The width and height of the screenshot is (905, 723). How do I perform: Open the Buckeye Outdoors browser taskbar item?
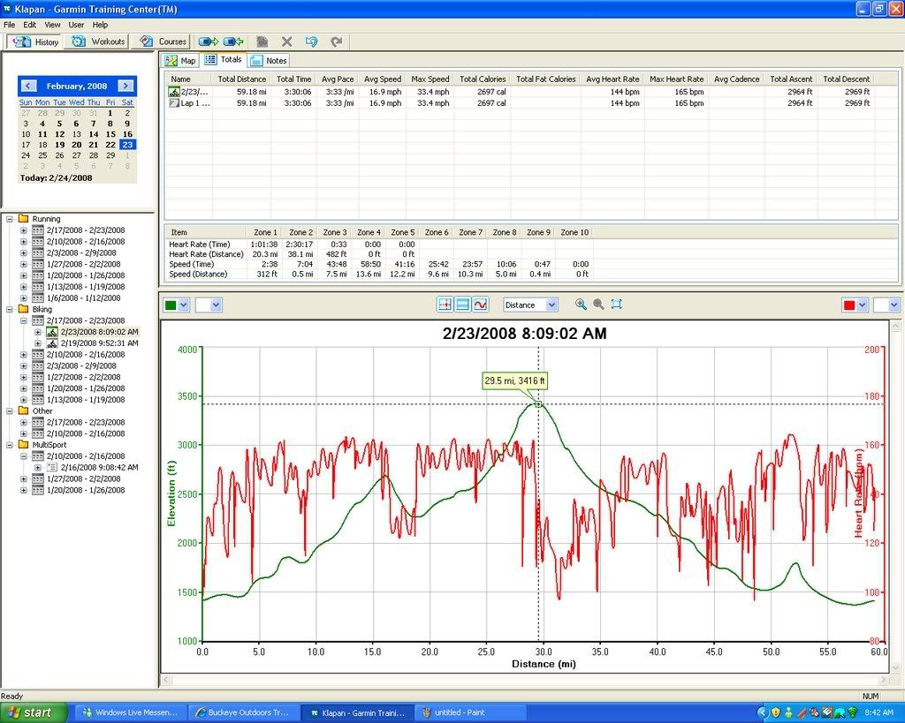click(243, 712)
